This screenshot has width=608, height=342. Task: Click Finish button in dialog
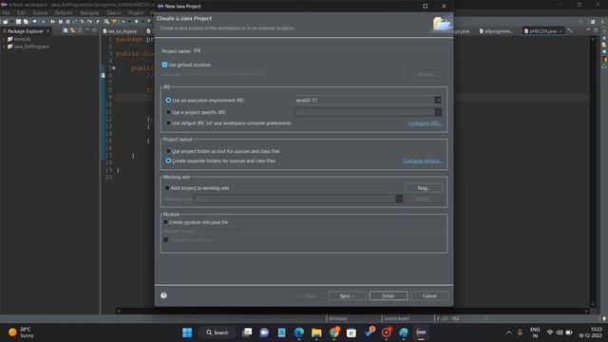tap(389, 295)
